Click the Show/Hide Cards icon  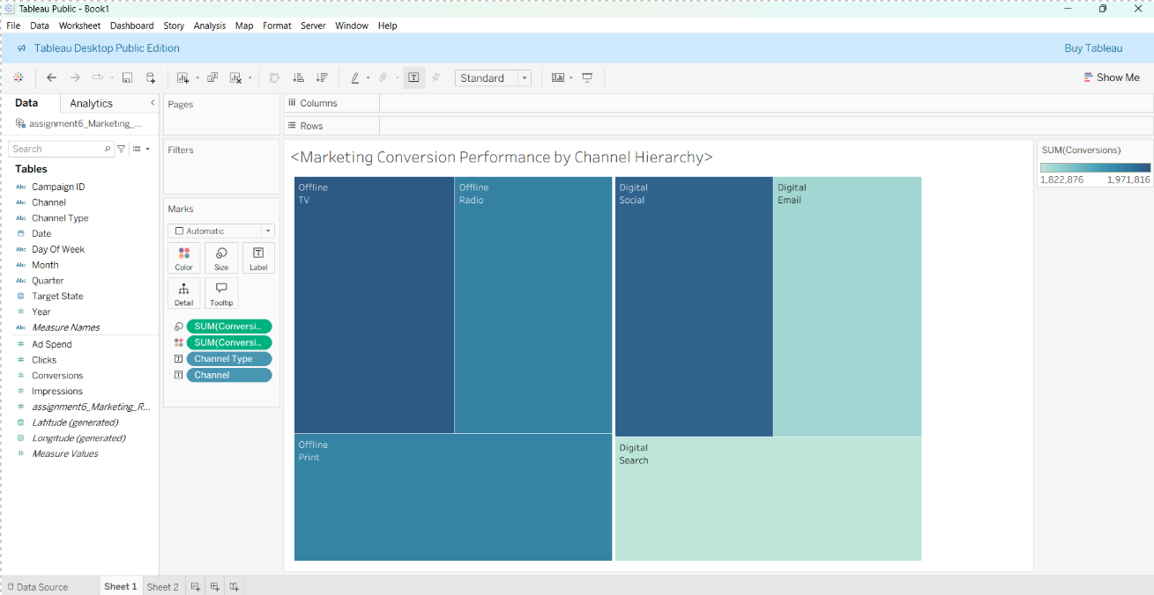coord(557,77)
